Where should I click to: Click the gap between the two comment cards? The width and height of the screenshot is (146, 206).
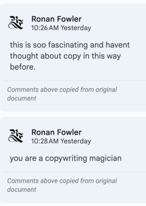click(73, 114)
